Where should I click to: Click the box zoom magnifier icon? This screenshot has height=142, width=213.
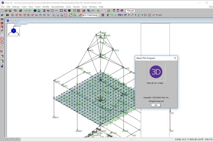point(61,15)
